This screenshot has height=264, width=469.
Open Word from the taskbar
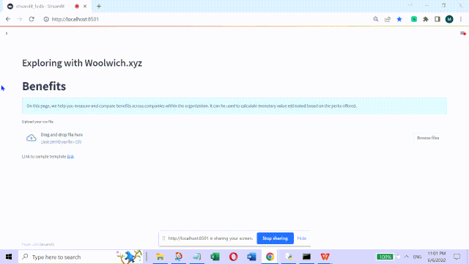[251, 257]
